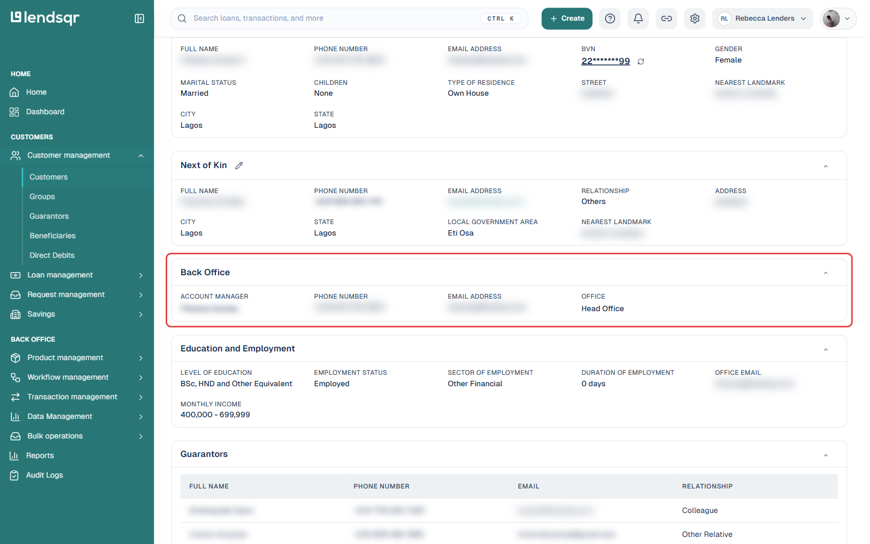Collapse the Back Office section
This screenshot has height=544, width=870.
click(825, 273)
